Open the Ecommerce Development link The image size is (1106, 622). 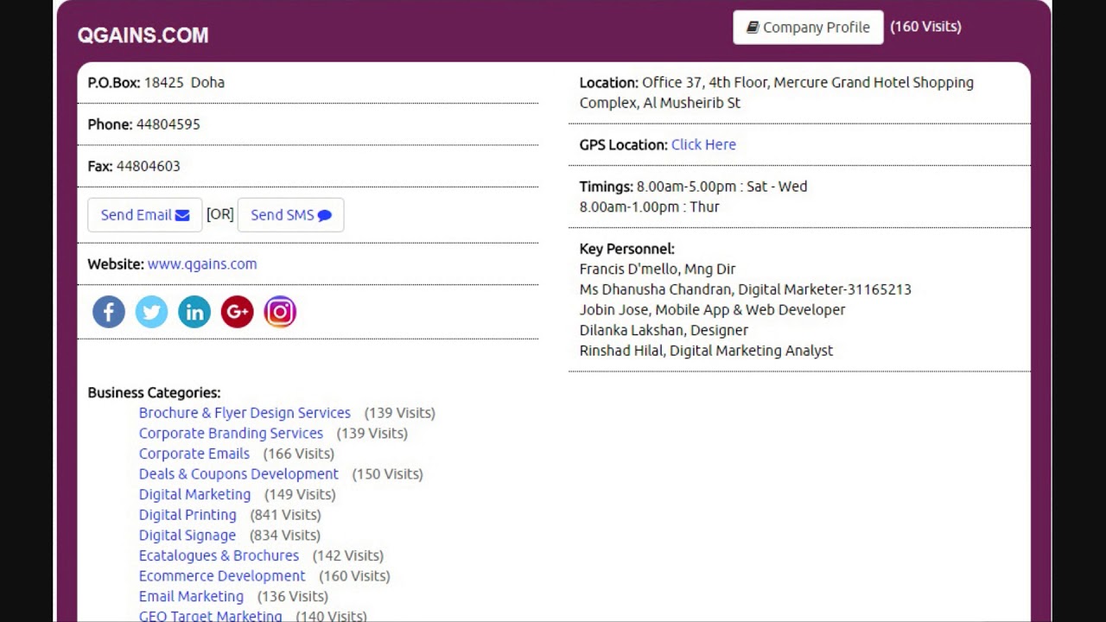point(222,575)
